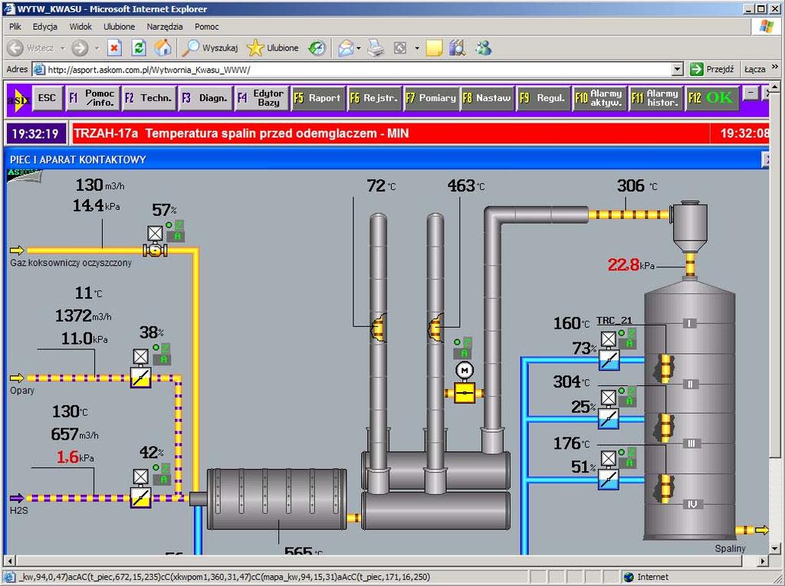Click the yellow motorized valve below motor M
Image resolution: width=785 pixels, height=586 pixels.
pos(464,393)
